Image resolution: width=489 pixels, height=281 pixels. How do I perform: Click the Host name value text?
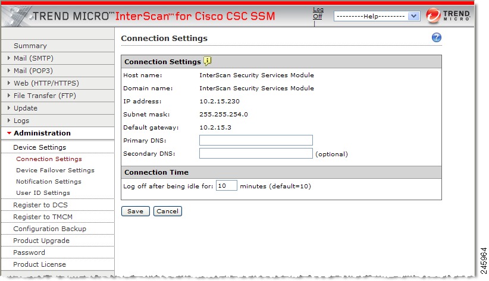256,75
